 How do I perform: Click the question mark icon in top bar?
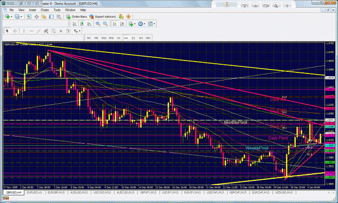[x=287, y=6]
